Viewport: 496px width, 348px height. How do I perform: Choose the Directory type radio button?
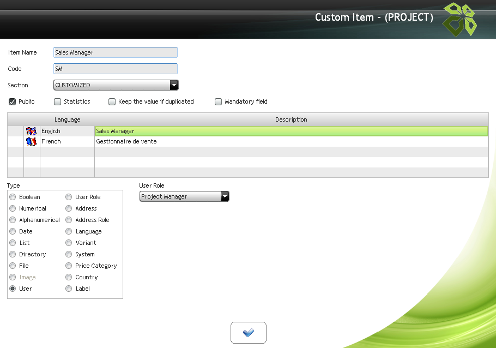tap(13, 254)
